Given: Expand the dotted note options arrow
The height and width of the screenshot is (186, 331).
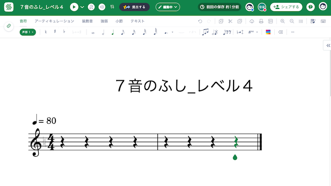Looking at the screenshot, I should [x=173, y=32].
